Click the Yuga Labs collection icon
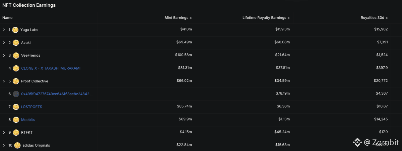 point(15,30)
